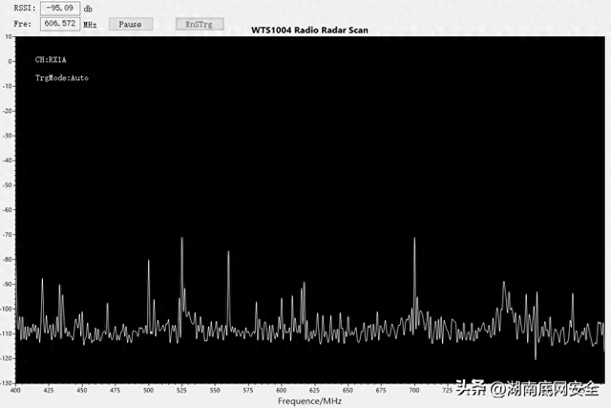611x408 pixels.
Task: Click the 500 frequency axis tick label
Action: coord(149,390)
